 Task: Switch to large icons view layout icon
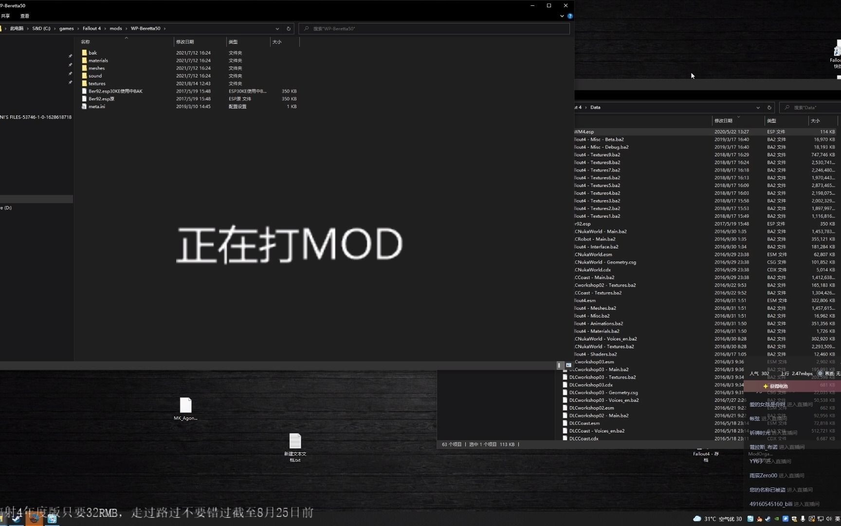568,365
